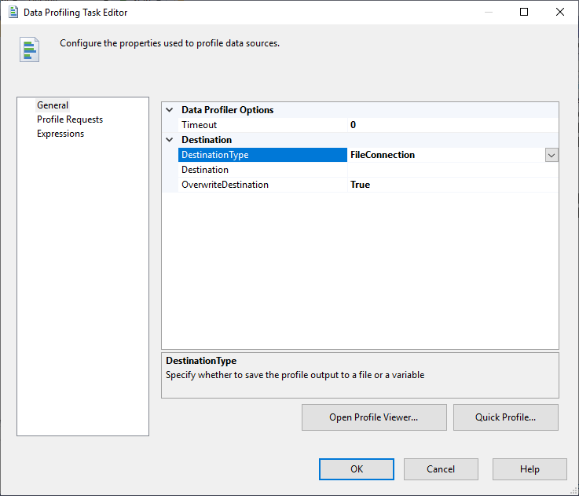Confirm with the OK button
579x496 pixels.
pyautogui.click(x=357, y=469)
